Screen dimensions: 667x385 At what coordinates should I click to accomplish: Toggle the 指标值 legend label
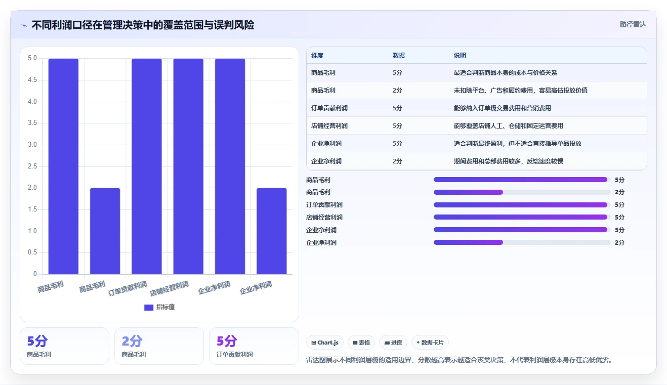click(165, 307)
